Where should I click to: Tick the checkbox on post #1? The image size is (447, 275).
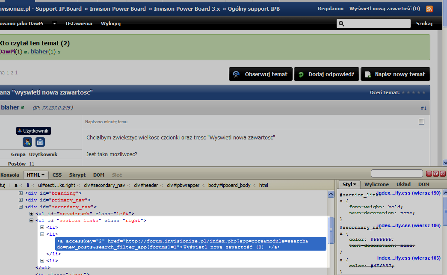[421, 122]
